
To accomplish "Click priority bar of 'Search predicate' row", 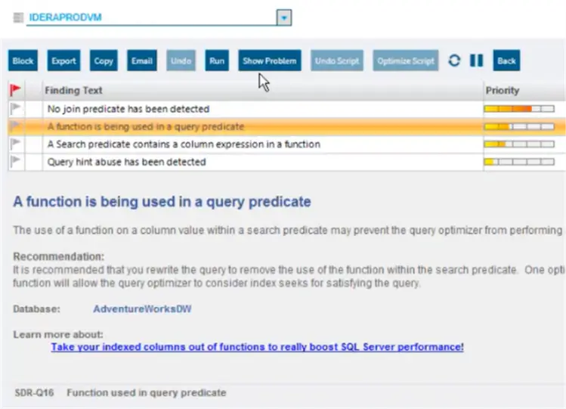I will click(x=519, y=144).
